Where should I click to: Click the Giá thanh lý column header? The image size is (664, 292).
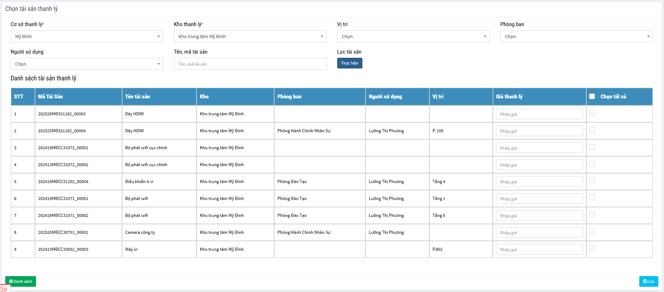pos(509,97)
